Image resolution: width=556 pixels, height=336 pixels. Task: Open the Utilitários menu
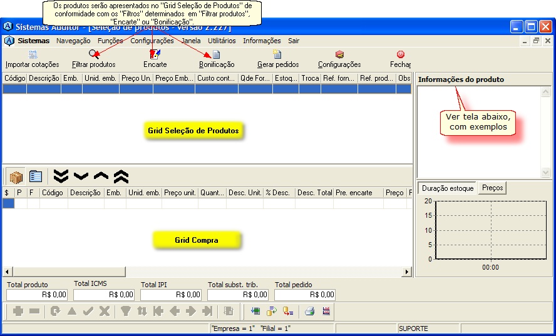click(x=222, y=41)
